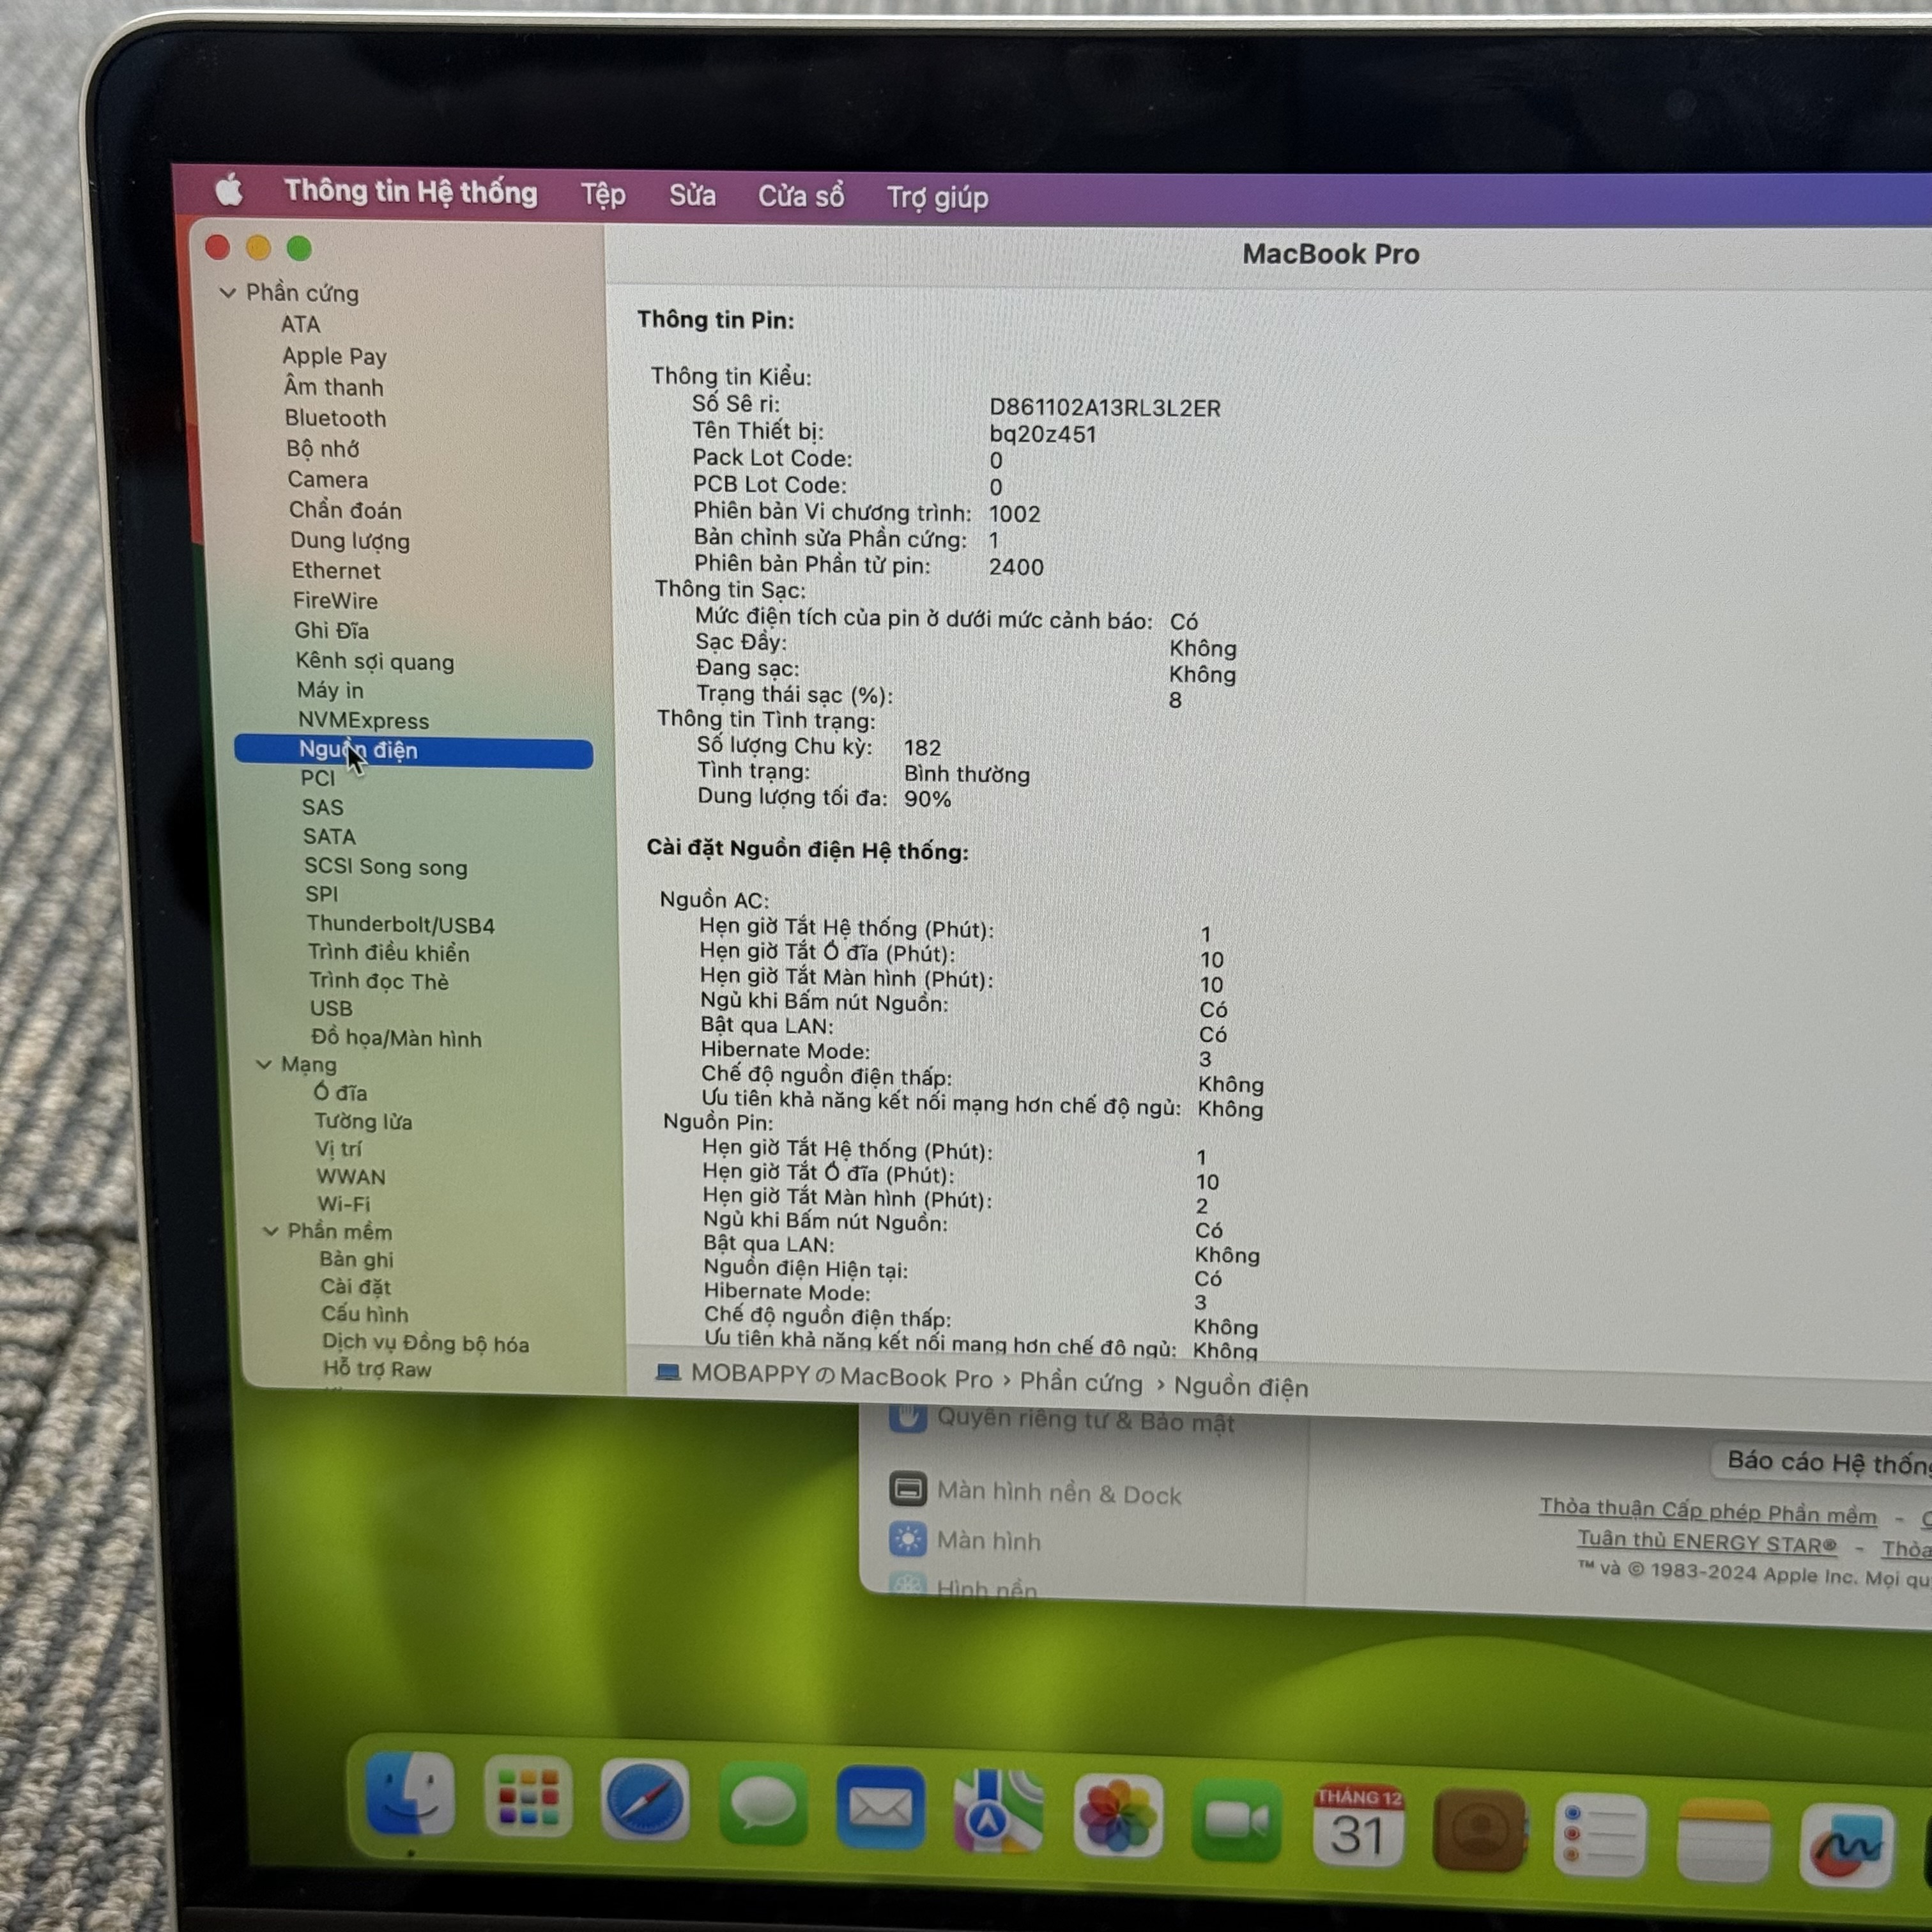Viewport: 1932px width, 1932px height.
Task: Select Âm thanh in sidebar
Action: (333, 386)
